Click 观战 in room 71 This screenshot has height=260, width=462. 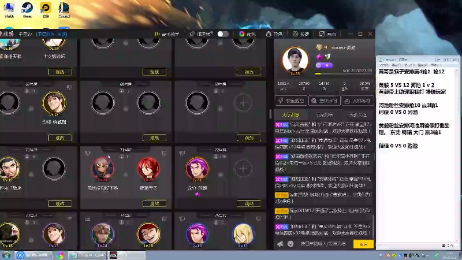click(x=154, y=203)
